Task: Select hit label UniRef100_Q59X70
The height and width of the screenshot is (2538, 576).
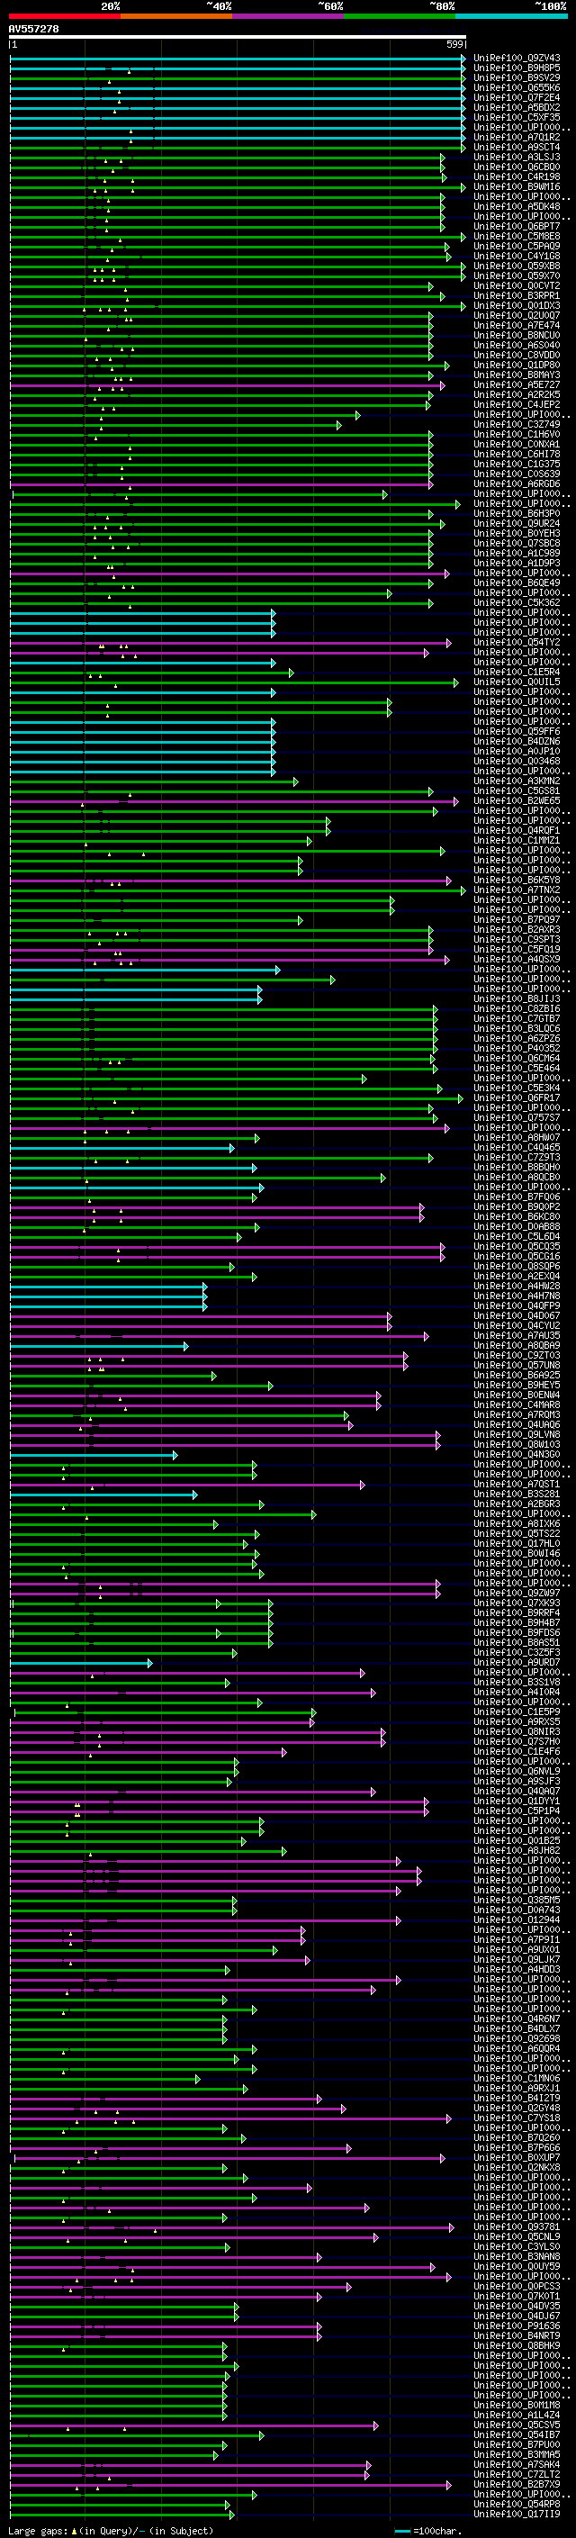Action: [517, 275]
